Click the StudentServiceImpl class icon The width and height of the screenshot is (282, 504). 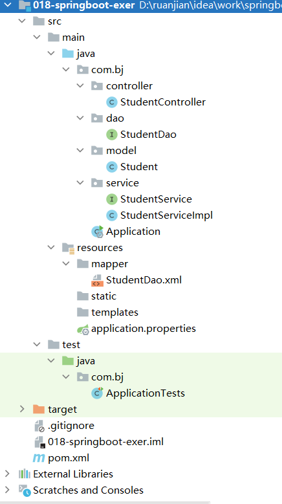[x=112, y=215]
